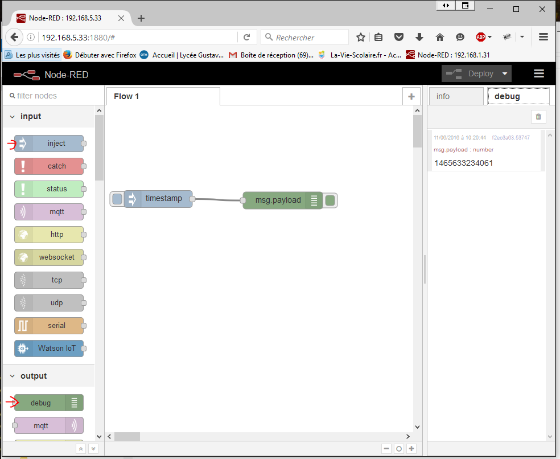Open Boîte de réception bookmark
This screenshot has height=459, width=560.
(271, 55)
